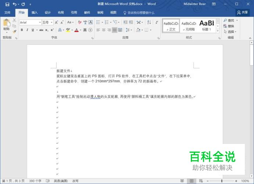254x184 pixels.
Task: Center align the text
Action: 104,30
